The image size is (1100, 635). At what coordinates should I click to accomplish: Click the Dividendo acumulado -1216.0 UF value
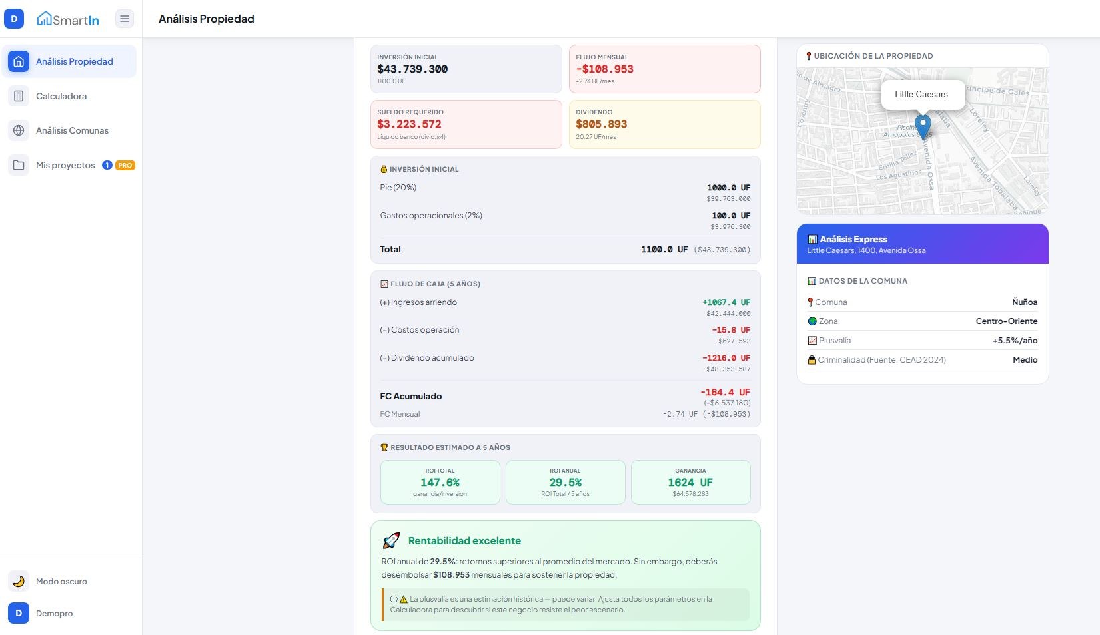[726, 358]
